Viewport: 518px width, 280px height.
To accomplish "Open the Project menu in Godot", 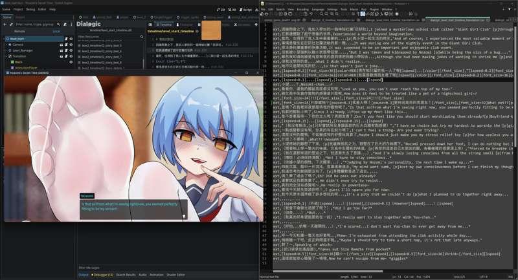I will [x=18, y=9].
